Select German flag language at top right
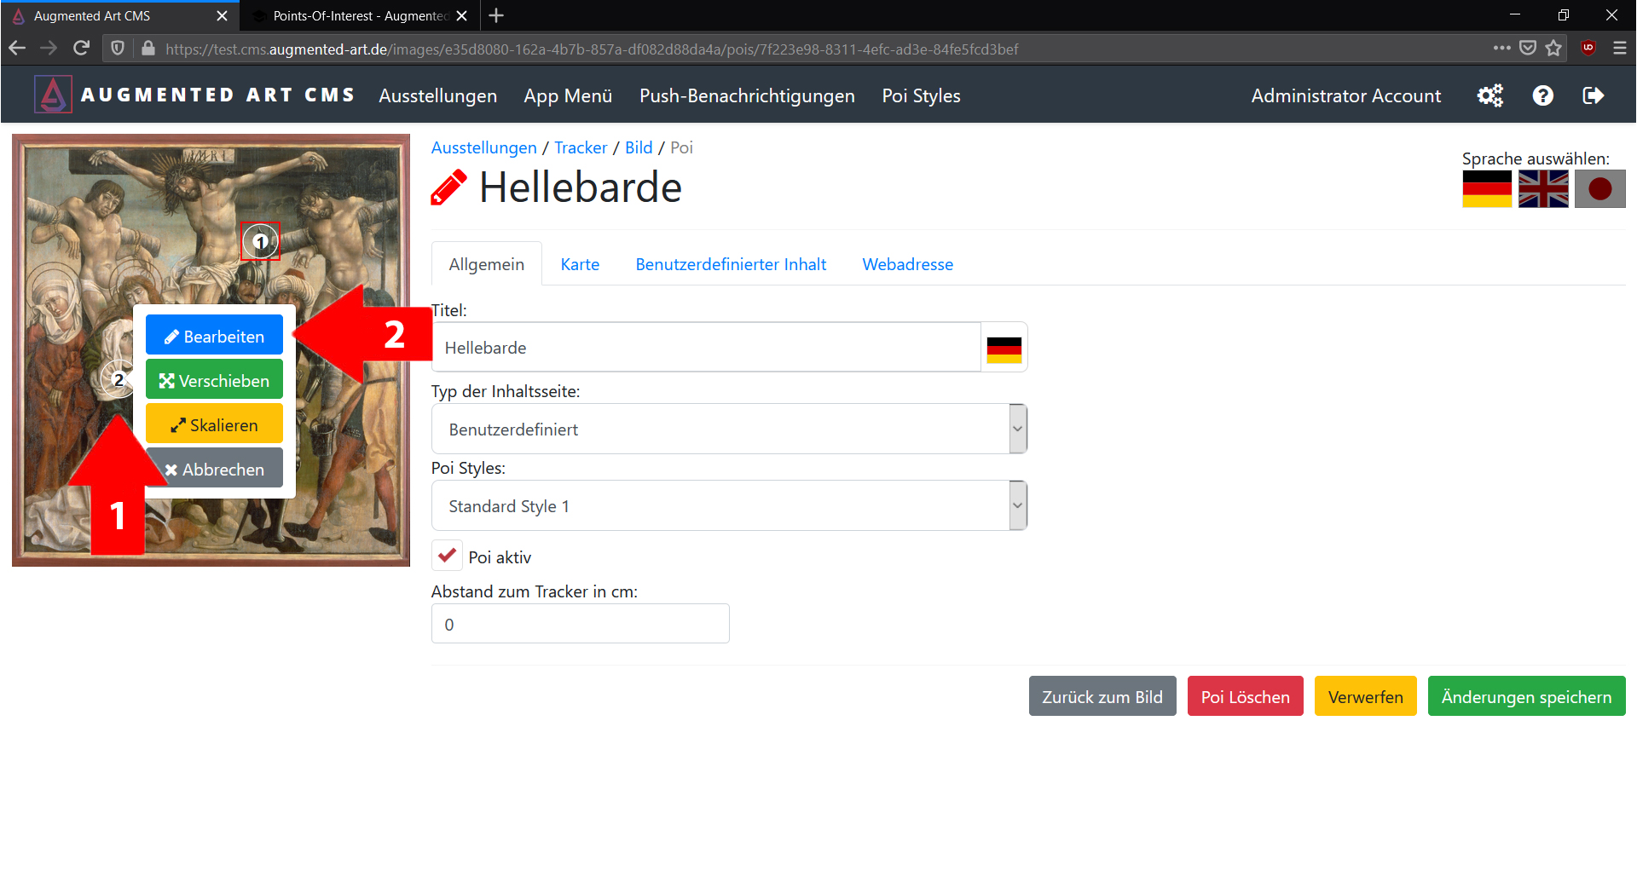This screenshot has height=888, width=1637. 1487,188
